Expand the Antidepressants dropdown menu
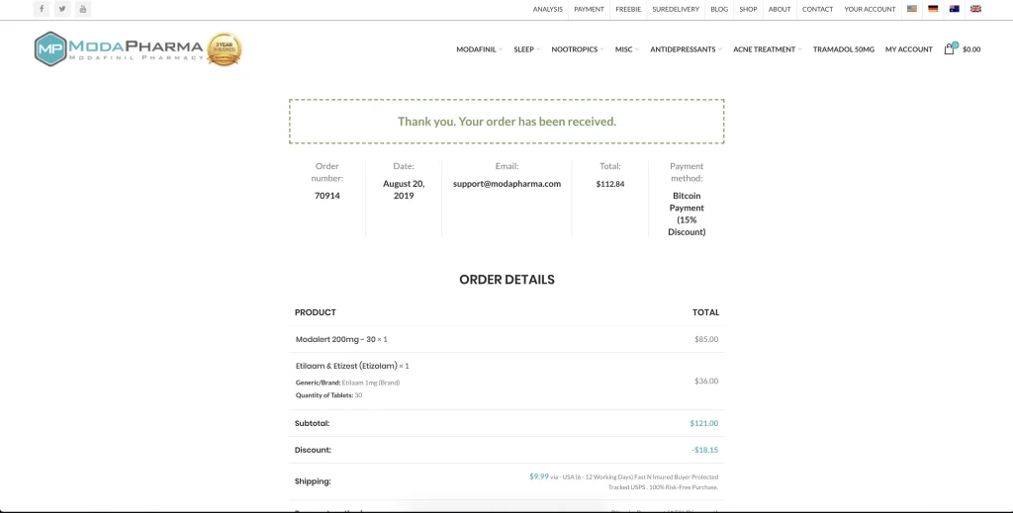The height and width of the screenshot is (513, 1013). 685,49
